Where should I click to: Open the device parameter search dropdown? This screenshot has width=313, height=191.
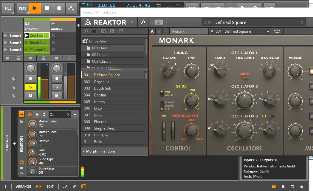coord(52,114)
